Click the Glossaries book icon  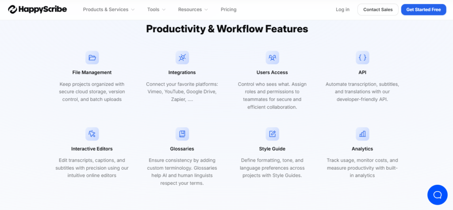[x=182, y=134]
